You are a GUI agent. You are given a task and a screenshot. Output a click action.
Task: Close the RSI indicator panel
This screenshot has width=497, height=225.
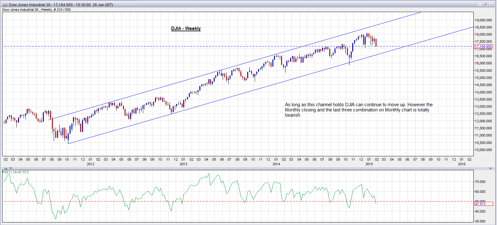pos(490,168)
